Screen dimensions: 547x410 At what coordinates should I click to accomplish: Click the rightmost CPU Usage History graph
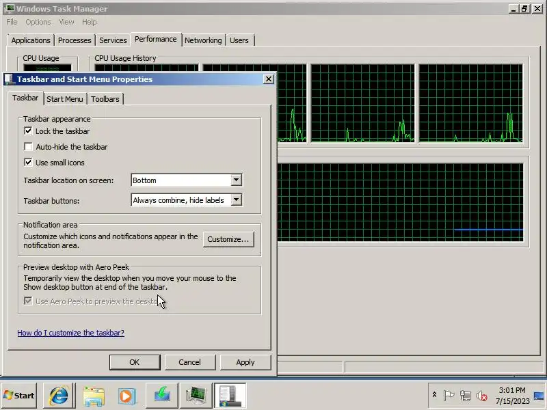pyautogui.click(x=471, y=103)
